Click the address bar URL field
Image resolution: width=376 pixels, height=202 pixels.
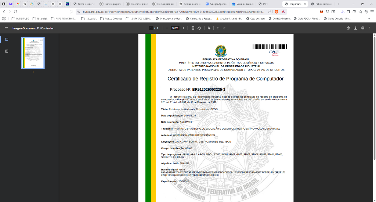point(173,11)
